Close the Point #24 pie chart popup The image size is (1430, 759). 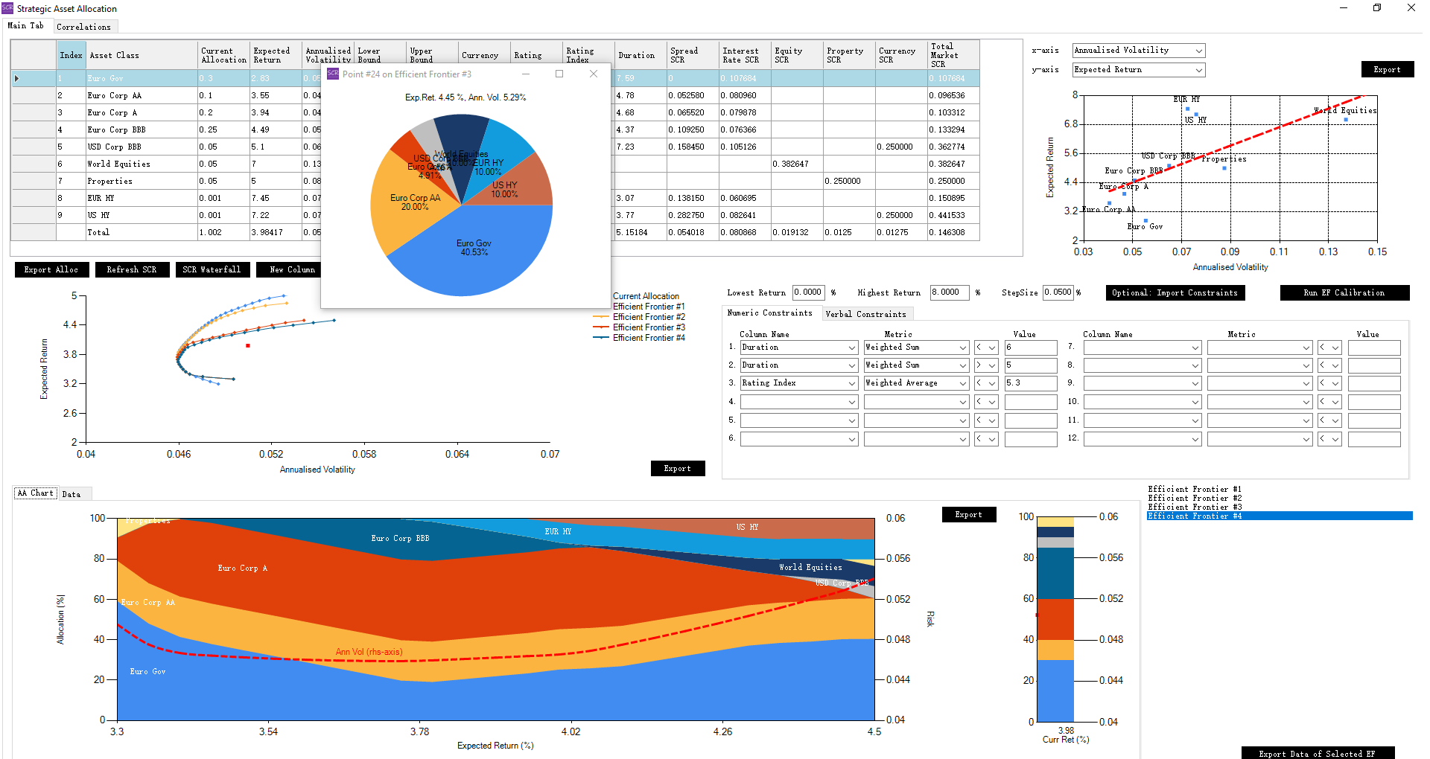[594, 74]
